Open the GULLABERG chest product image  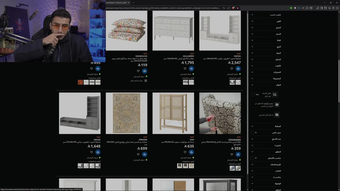point(173,31)
